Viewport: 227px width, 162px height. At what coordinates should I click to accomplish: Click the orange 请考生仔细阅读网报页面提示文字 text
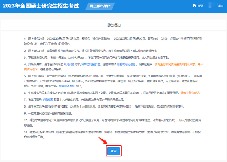coord(175,64)
